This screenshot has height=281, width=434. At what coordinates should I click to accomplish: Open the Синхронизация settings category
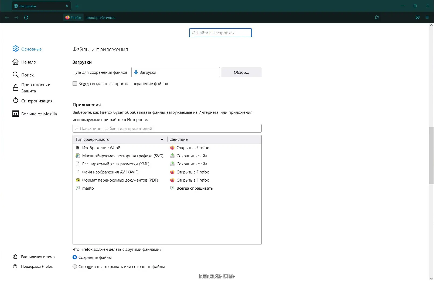pos(37,101)
